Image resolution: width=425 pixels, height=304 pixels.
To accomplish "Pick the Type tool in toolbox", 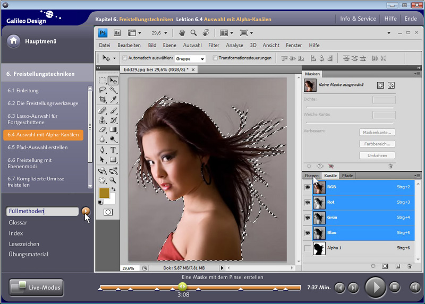I will click(x=113, y=150).
